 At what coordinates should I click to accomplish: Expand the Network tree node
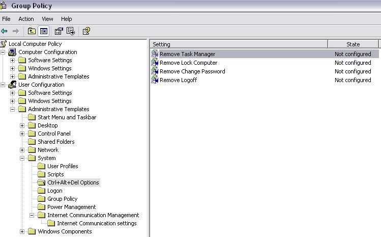tap(22, 150)
